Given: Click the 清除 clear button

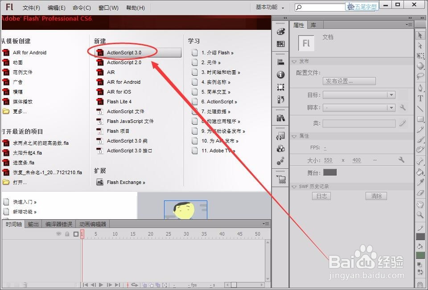Looking at the screenshot, I should click(x=376, y=196).
